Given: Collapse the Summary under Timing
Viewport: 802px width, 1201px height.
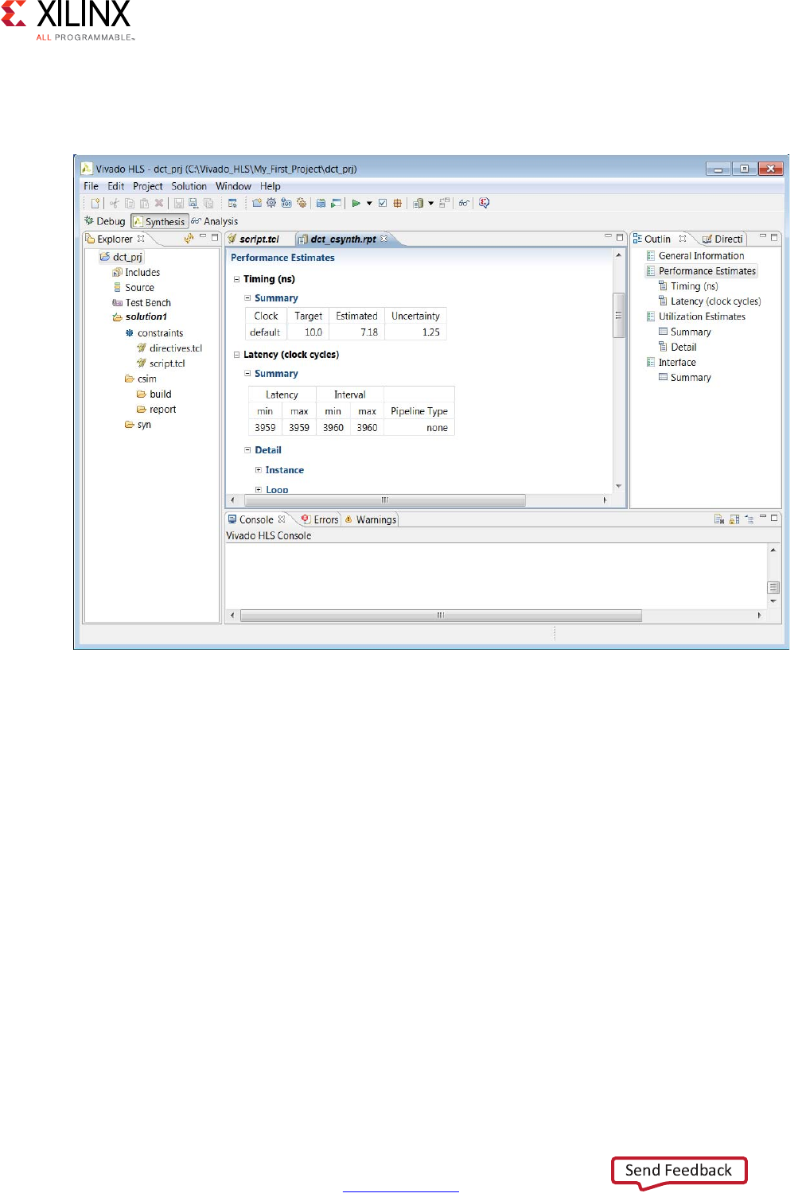Looking at the screenshot, I should point(247,298).
